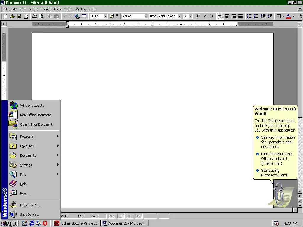Expand Settings submenu in Start menu
This screenshot has height=227, width=303.
[34, 165]
